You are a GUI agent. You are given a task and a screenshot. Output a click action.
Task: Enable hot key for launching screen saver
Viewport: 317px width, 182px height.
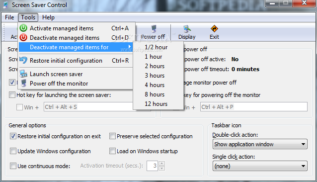pyautogui.click(x=12, y=94)
